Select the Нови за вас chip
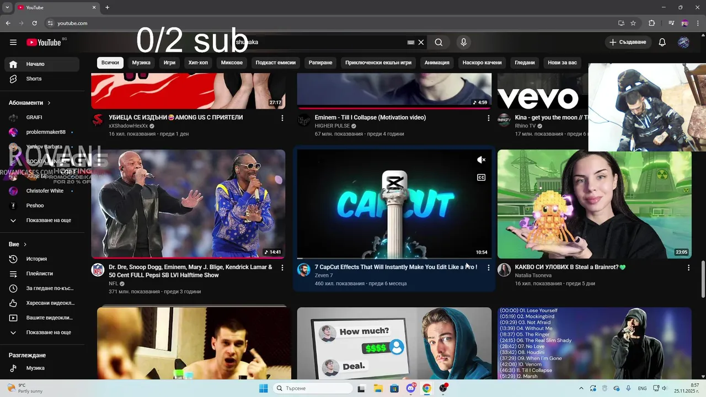 [562, 63]
